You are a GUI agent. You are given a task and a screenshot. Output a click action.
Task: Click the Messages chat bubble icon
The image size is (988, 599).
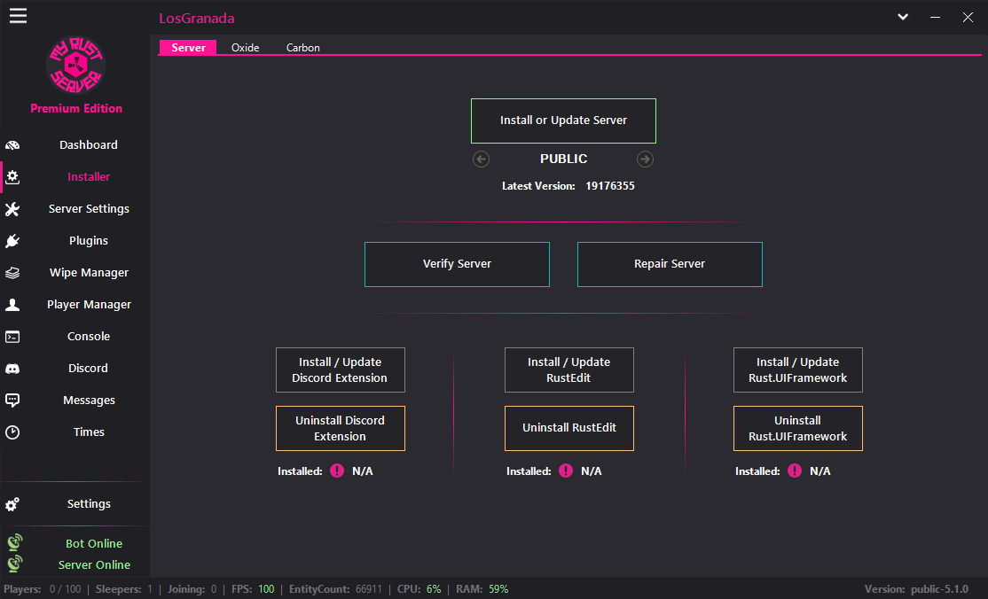(12, 401)
